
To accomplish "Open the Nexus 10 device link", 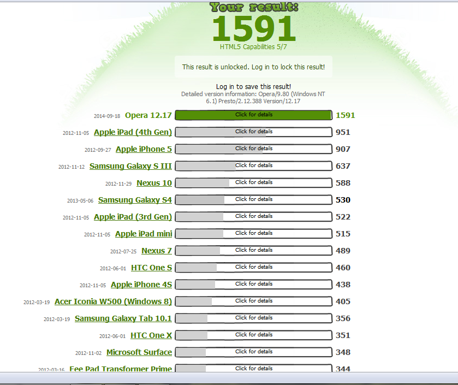I will click(x=154, y=183).
